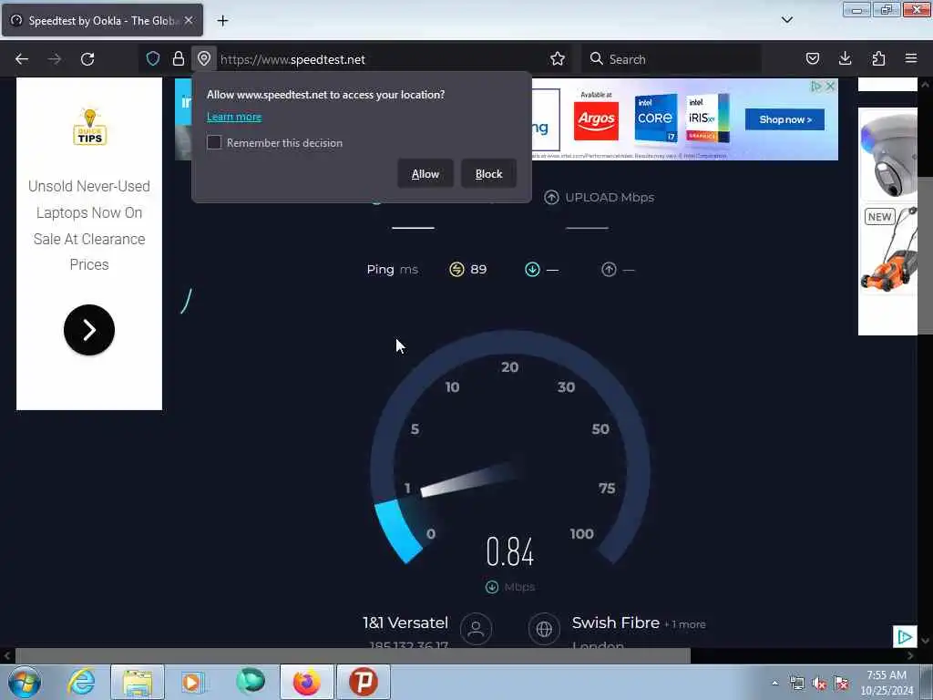The width and height of the screenshot is (933, 700).
Task: Open the Windows Start button
Action: (x=25, y=682)
